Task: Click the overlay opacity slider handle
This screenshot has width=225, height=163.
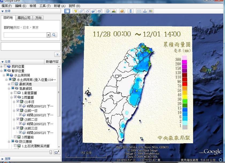Action: coord(51,152)
